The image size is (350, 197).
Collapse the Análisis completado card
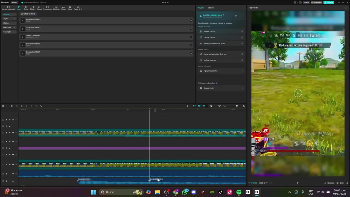click(x=242, y=16)
